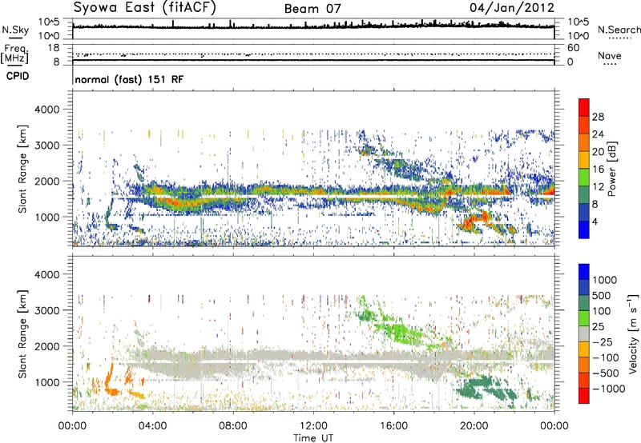This screenshot has height=443, width=641.
Task: Click the 'Power [dB]' colorbar title
Action: [x=611, y=169]
